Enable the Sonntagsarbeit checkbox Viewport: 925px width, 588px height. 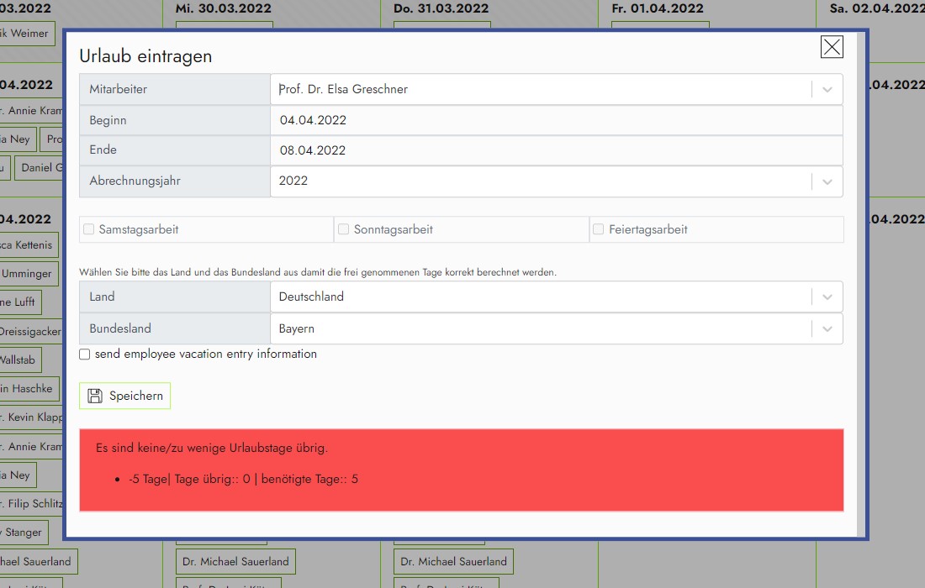343,229
